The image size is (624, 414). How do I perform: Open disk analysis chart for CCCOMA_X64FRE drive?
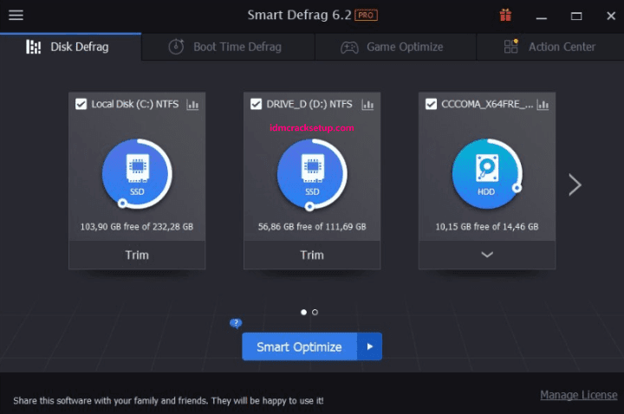543,105
